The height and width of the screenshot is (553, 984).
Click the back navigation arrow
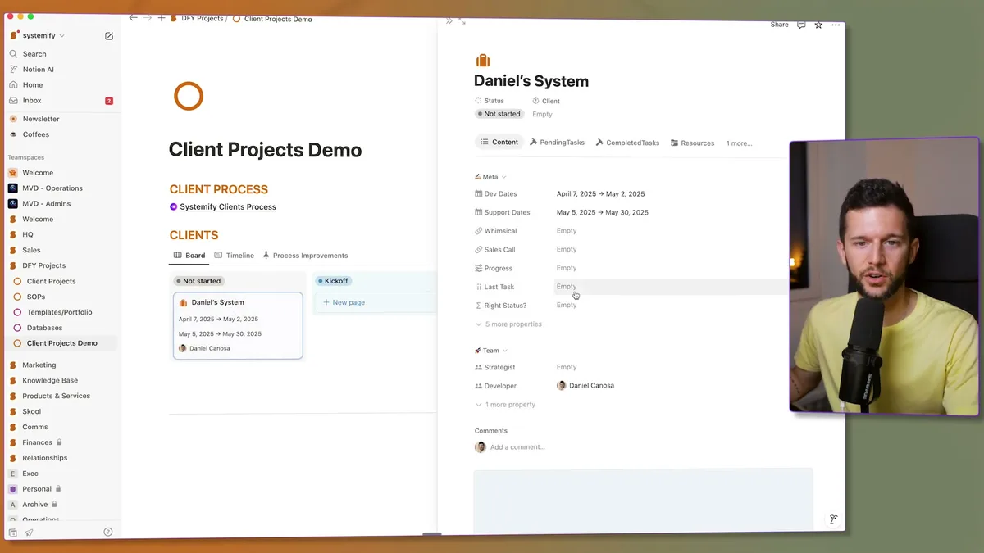click(133, 16)
